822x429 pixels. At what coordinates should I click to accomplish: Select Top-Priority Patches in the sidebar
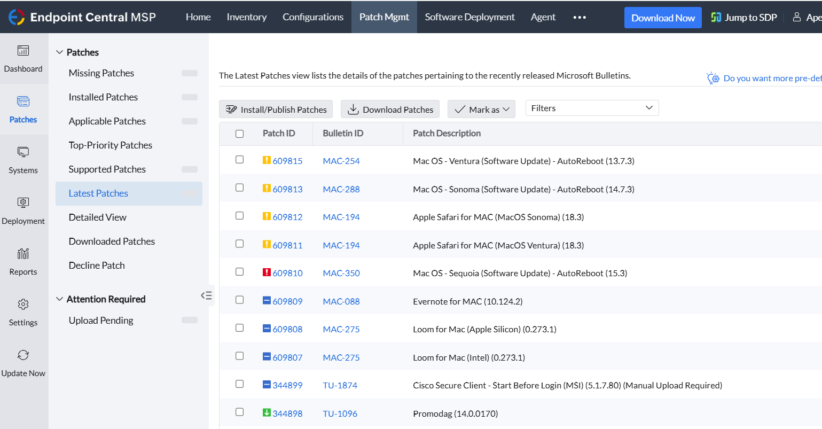click(x=111, y=145)
